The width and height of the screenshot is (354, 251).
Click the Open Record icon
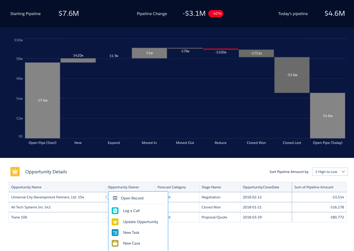pos(115,198)
